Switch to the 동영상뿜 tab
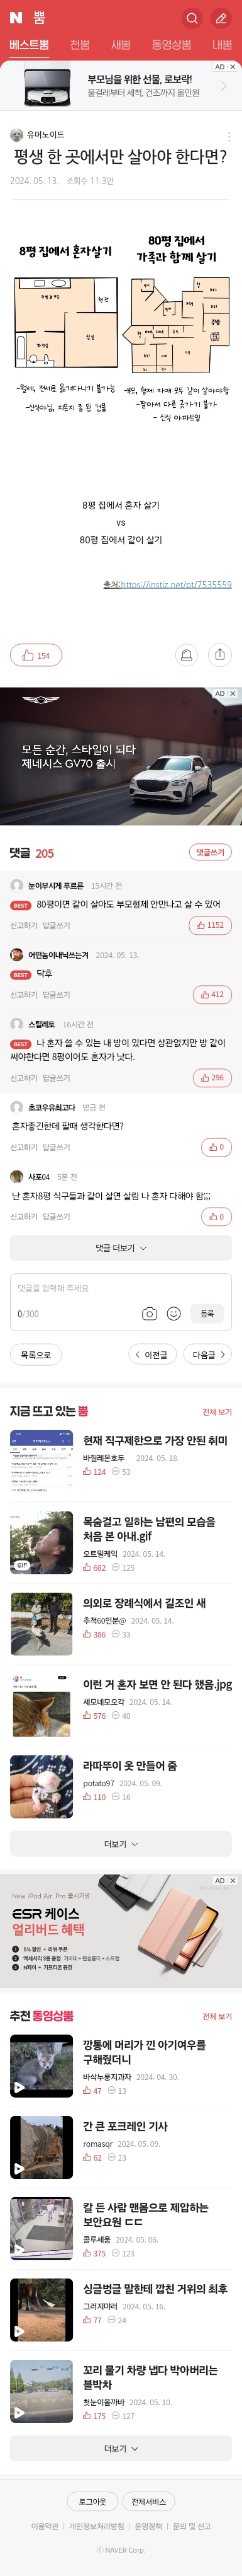The height and width of the screenshot is (2576, 242). pos(172,45)
